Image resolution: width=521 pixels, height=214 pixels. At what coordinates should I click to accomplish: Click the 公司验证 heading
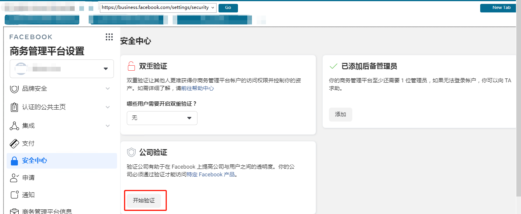tap(153, 152)
